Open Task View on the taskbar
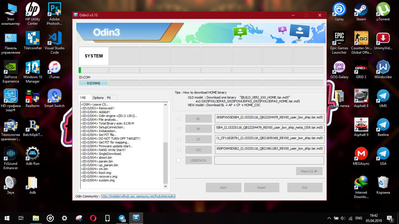Image resolution: width=399 pixels, height=224 pixels. tap(21, 218)
